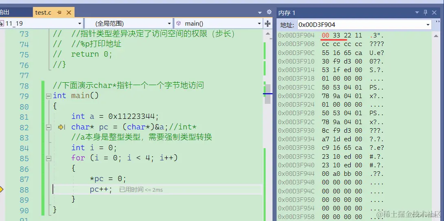Collapse main function at line 79

[48, 96]
